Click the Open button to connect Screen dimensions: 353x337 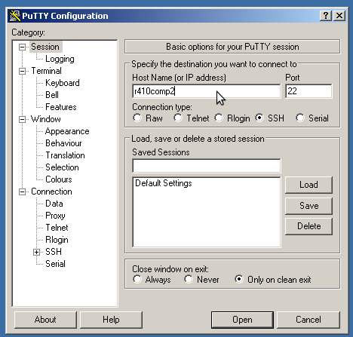tap(242, 320)
